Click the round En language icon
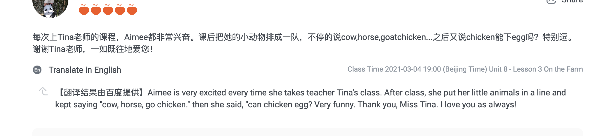This screenshot has height=136, width=604. point(37,70)
